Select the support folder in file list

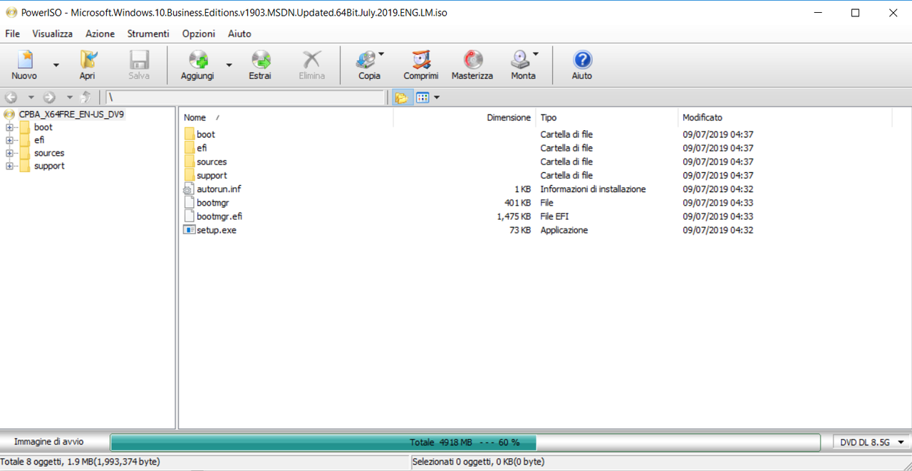point(212,175)
